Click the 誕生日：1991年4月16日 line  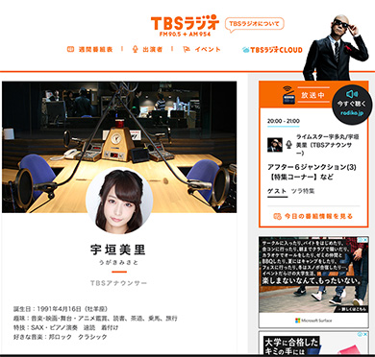coord(61,309)
